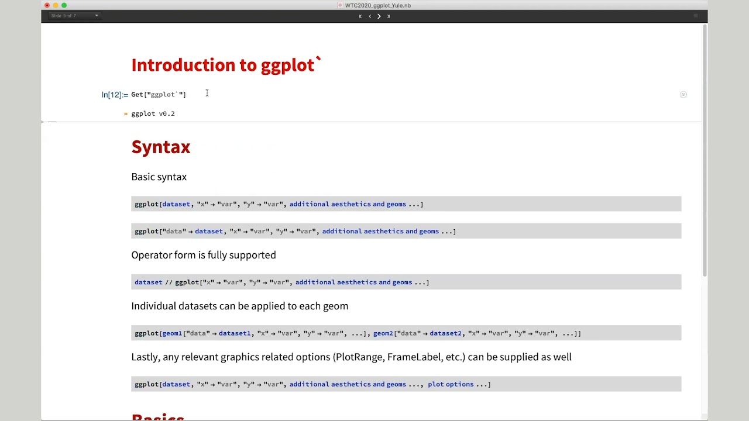Click the Introduction to ggplot` title
Viewport: 749px width, 421px height.
coord(226,65)
